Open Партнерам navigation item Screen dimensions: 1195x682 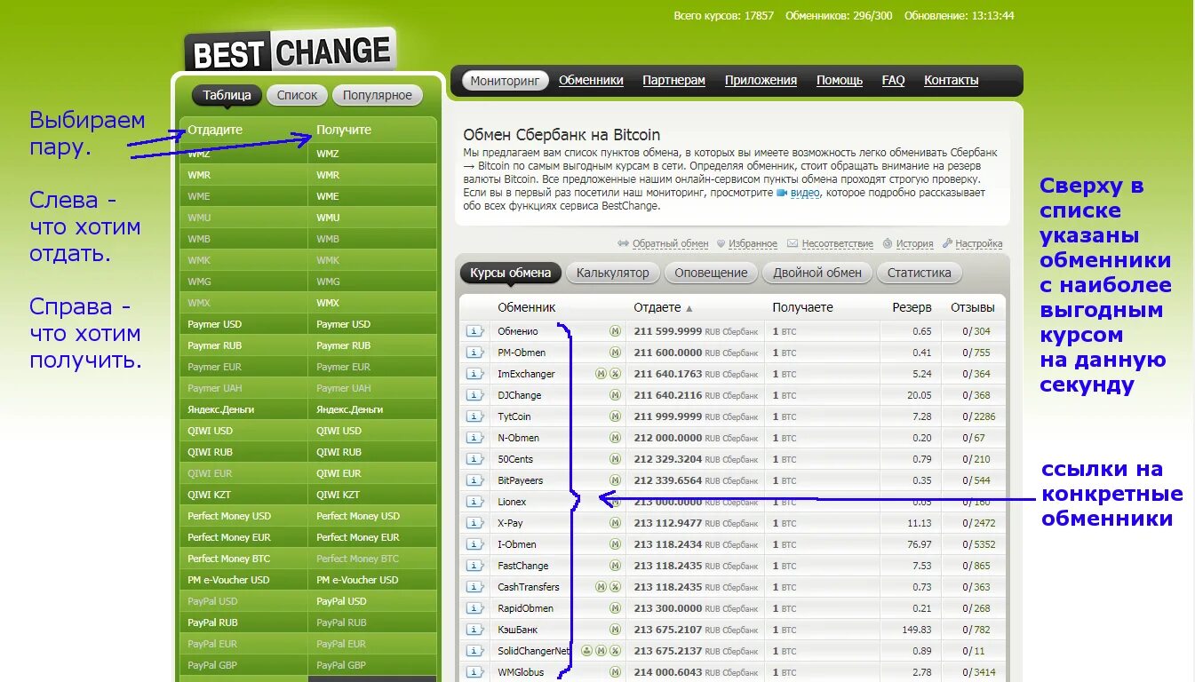click(x=673, y=80)
